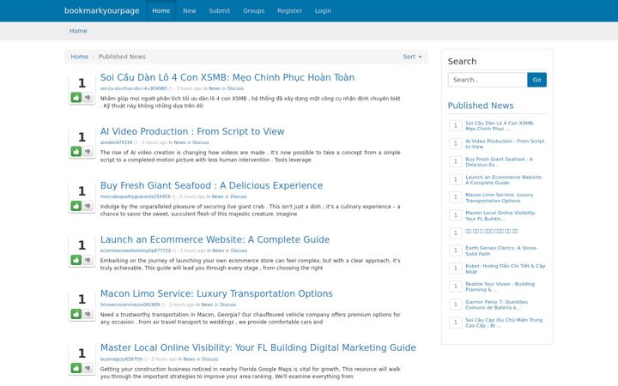Open the Register page
The height and width of the screenshot is (386, 618).
click(290, 10)
